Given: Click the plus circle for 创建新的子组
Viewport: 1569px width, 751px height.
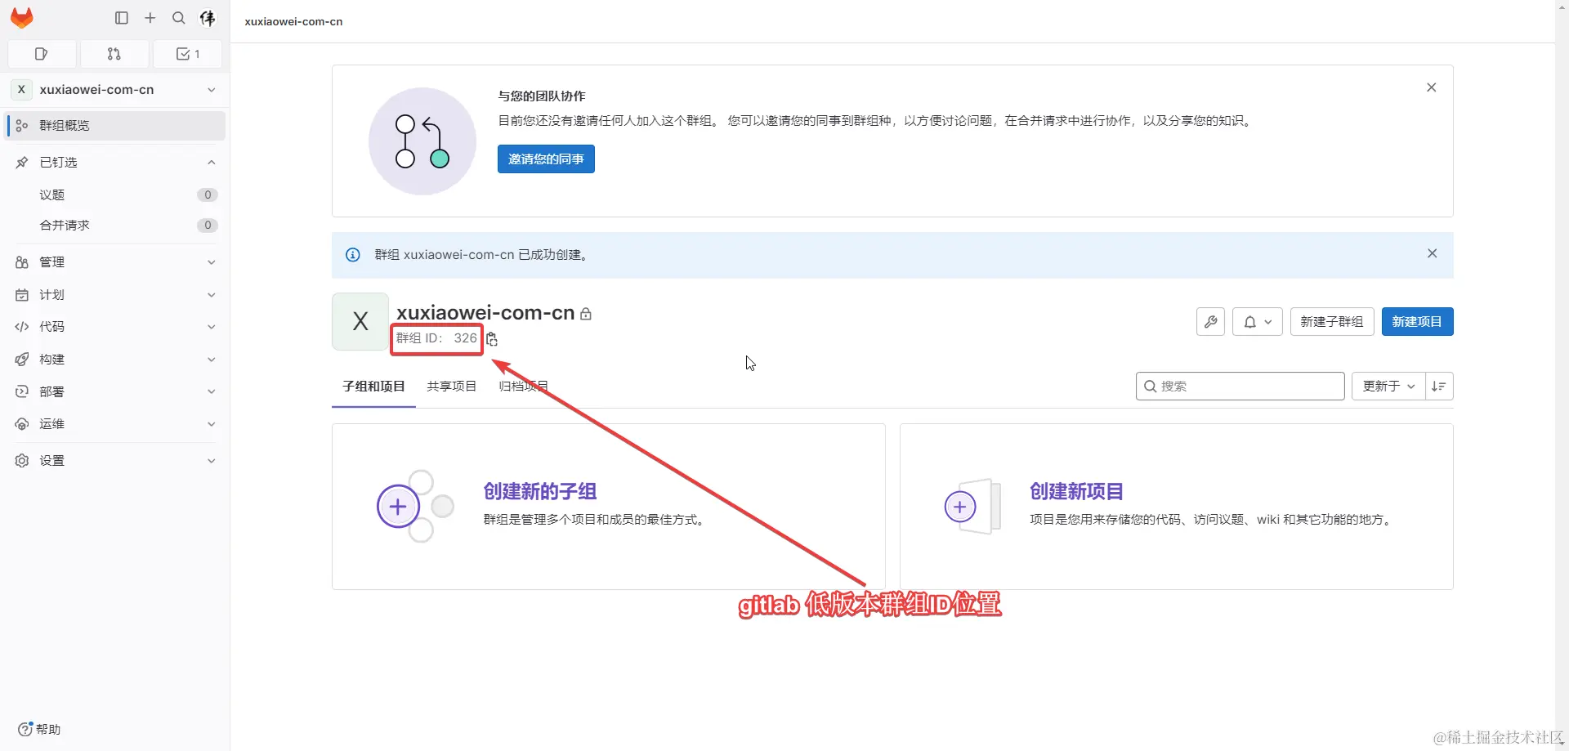Looking at the screenshot, I should tap(398, 507).
